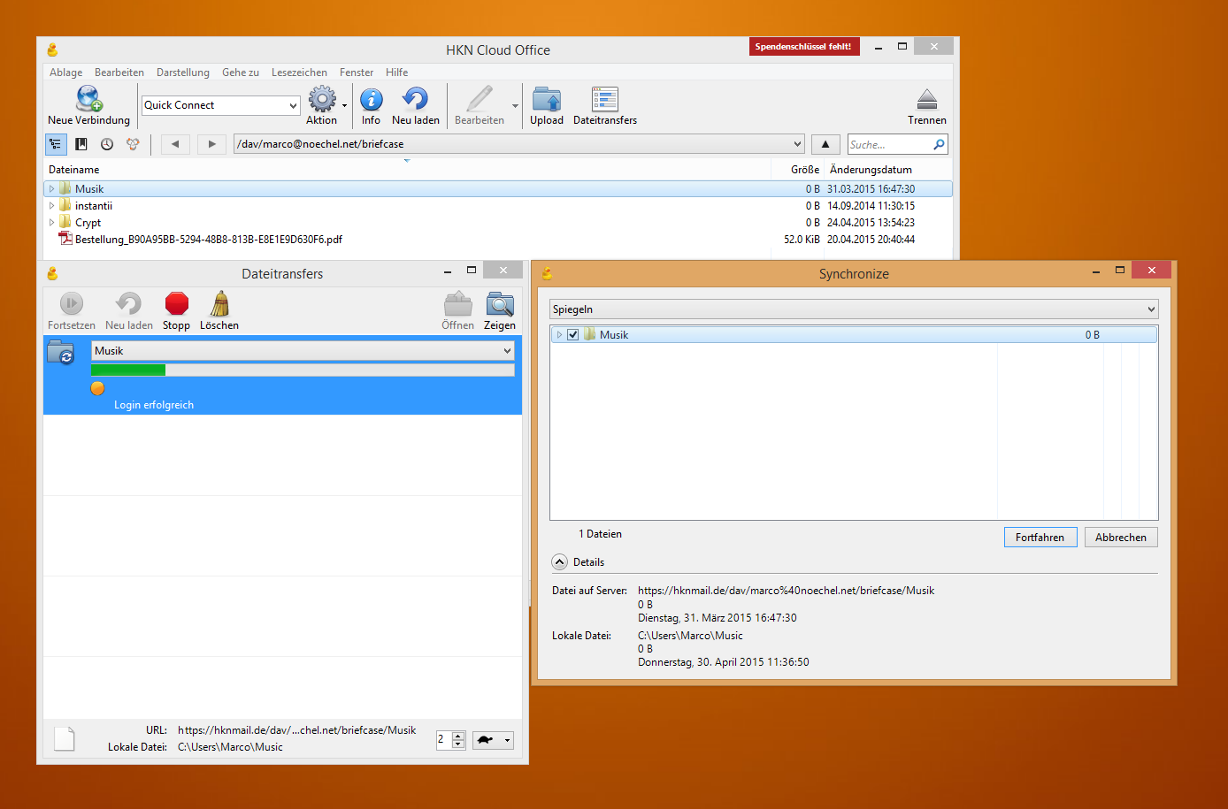Image resolution: width=1228 pixels, height=809 pixels.
Task: Open the Aktion gear menu
Action: click(x=322, y=99)
